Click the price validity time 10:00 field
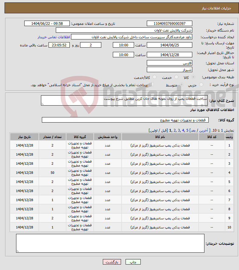Image resolution: width=239 pixels, height=270 pixels. (123, 55)
